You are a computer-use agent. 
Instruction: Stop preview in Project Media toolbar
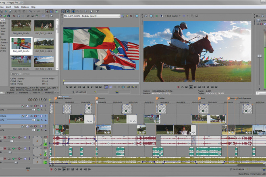point(32,16)
